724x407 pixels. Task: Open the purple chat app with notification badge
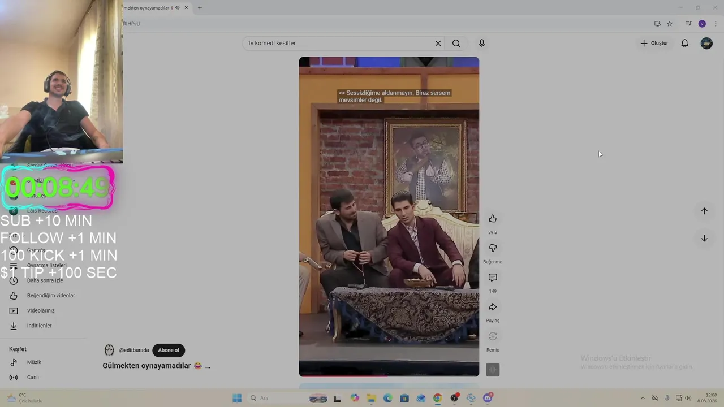coord(488,398)
